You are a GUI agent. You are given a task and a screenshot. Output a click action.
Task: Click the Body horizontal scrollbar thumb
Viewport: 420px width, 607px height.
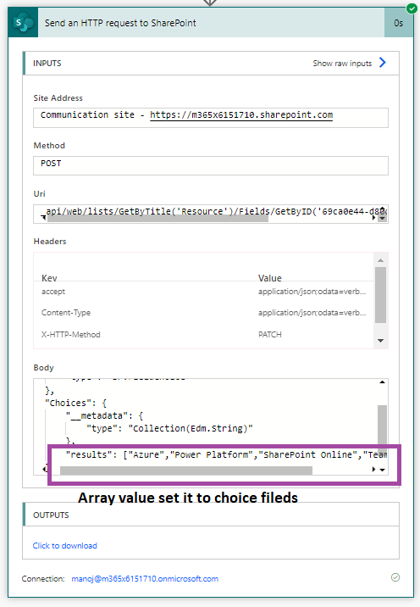[186, 470]
